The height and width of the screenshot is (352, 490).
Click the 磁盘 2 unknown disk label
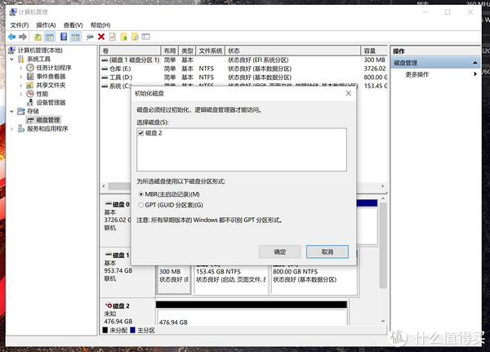pyautogui.click(x=121, y=305)
